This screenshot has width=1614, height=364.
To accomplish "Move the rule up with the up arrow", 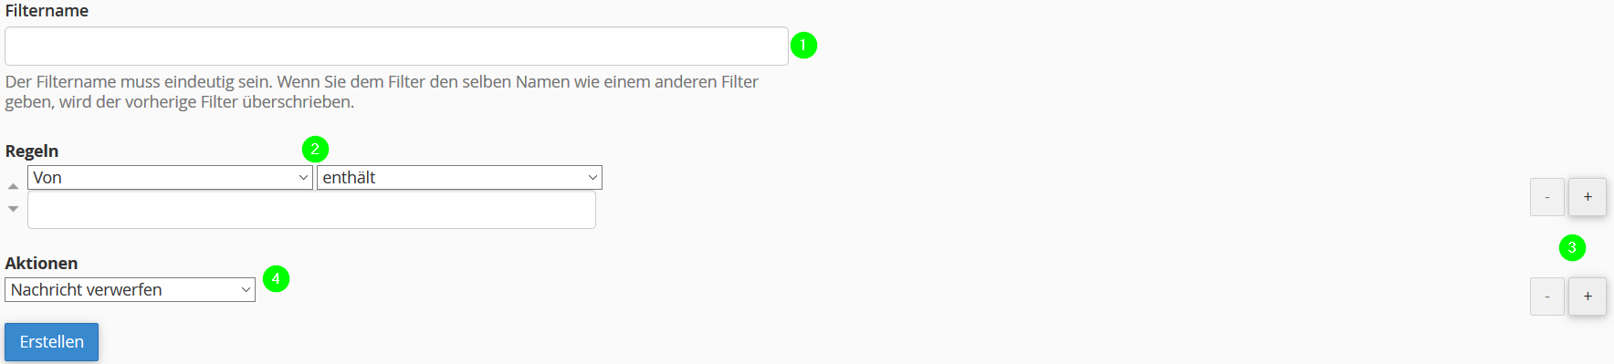I will click(x=13, y=186).
